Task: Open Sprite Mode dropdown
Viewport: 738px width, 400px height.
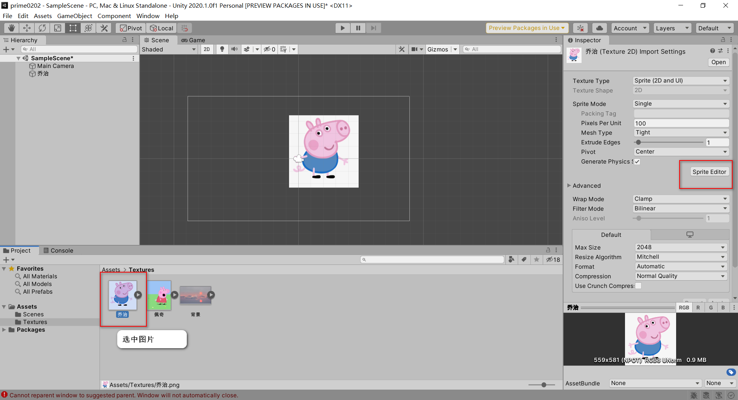Action: (681, 104)
